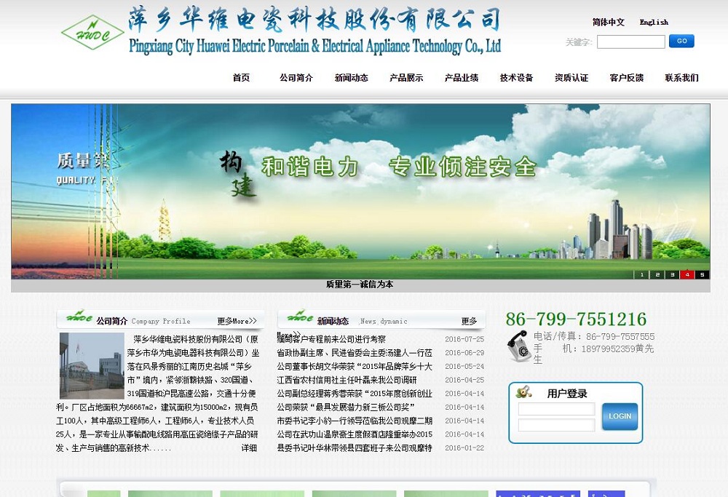Click the upper username field in login box
Viewport: 728px width, 497px height.
(556, 409)
